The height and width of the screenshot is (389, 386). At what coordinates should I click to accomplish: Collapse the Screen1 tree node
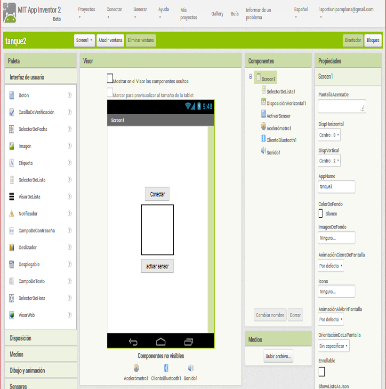[x=250, y=77]
